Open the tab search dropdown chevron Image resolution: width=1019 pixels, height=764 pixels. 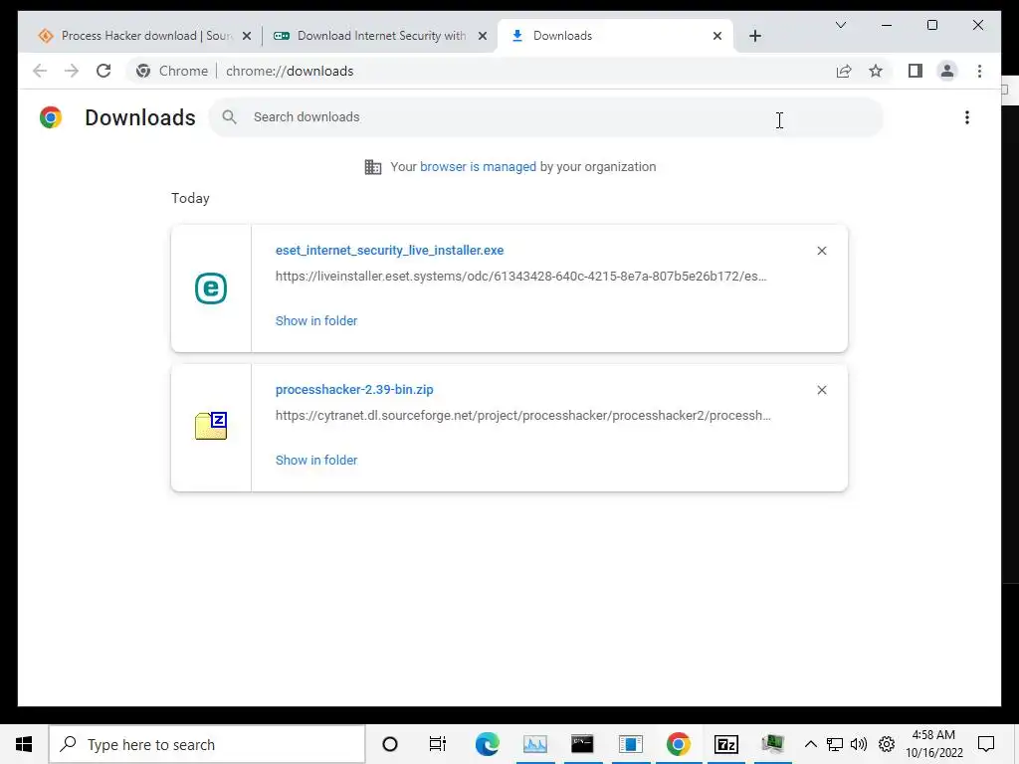point(840,25)
